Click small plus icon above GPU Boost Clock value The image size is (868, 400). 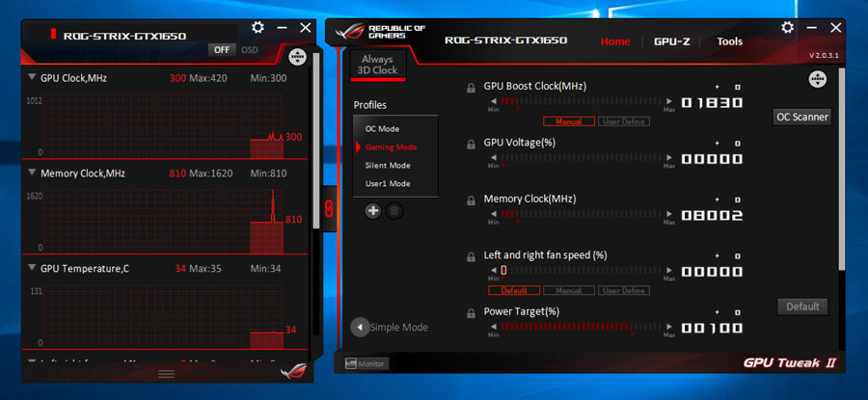(718, 87)
